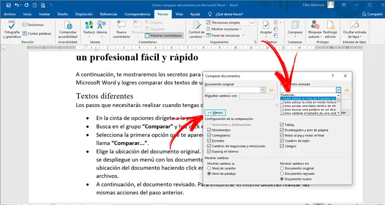
Task: Click the lightbulb ¿Qué desea hacer? icon
Action: [x=210, y=14]
